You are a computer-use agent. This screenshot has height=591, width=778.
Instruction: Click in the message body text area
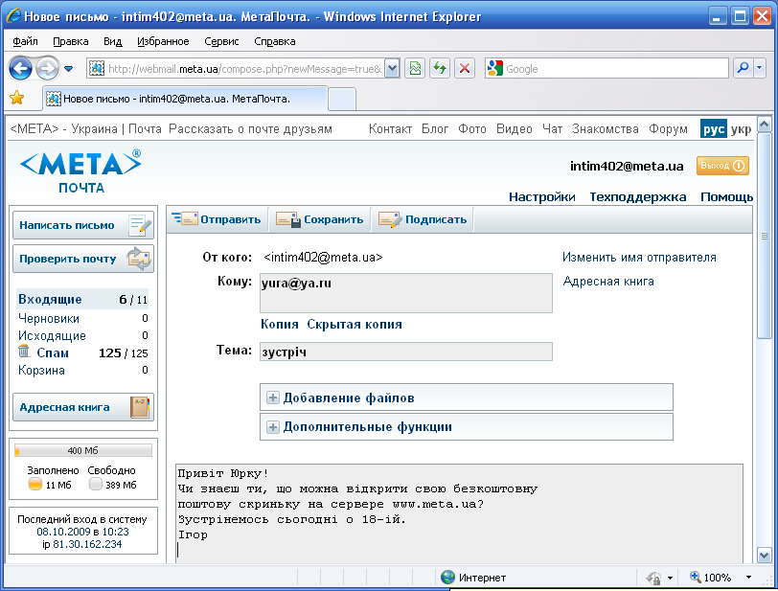[459, 513]
